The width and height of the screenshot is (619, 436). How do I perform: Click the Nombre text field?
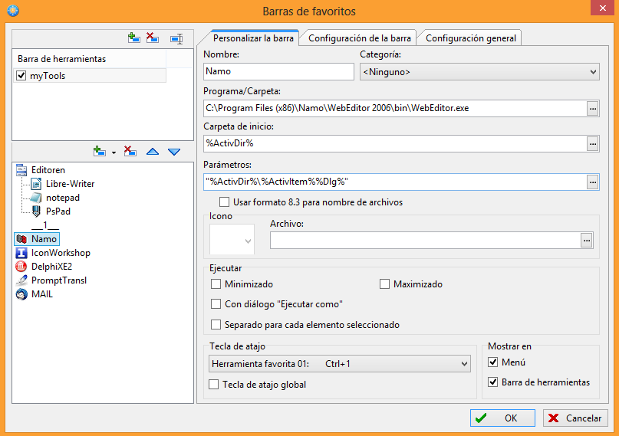pos(278,71)
